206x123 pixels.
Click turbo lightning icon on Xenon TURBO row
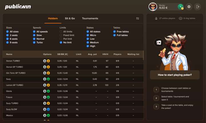coord(48,61)
